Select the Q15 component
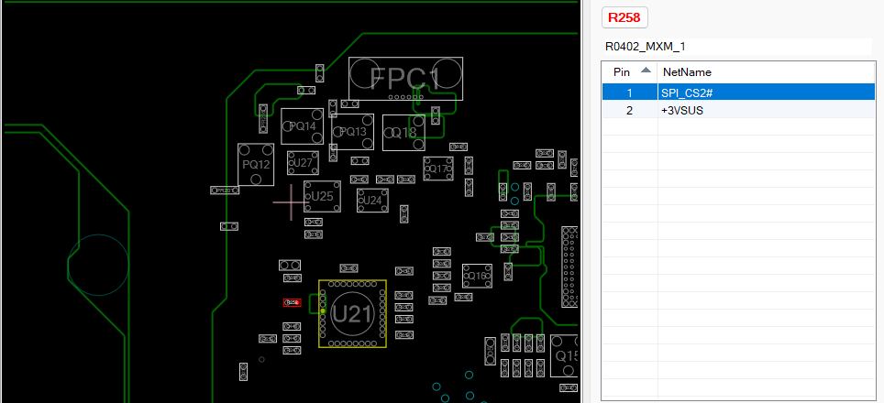The height and width of the screenshot is (403, 884). pos(564,355)
